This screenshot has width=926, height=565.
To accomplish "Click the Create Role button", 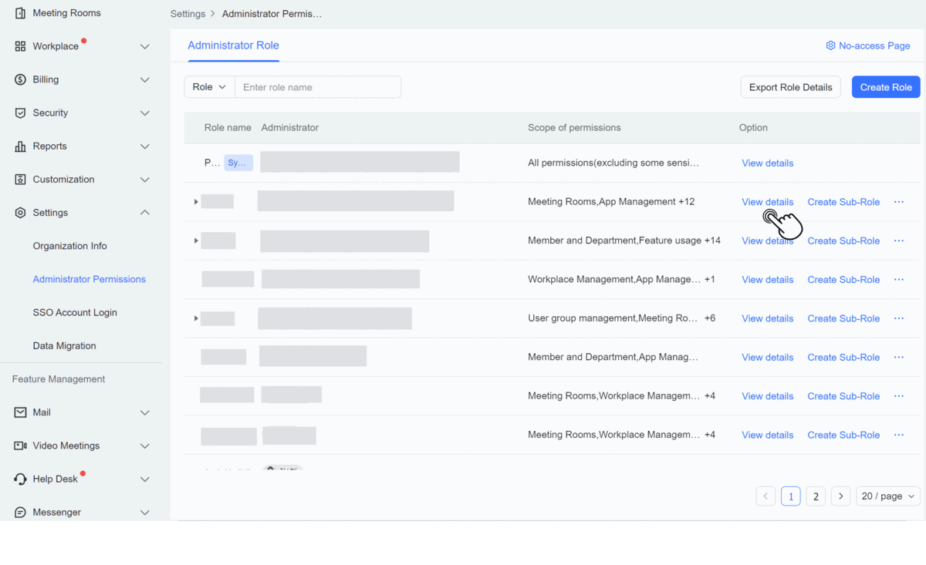I will pos(885,86).
